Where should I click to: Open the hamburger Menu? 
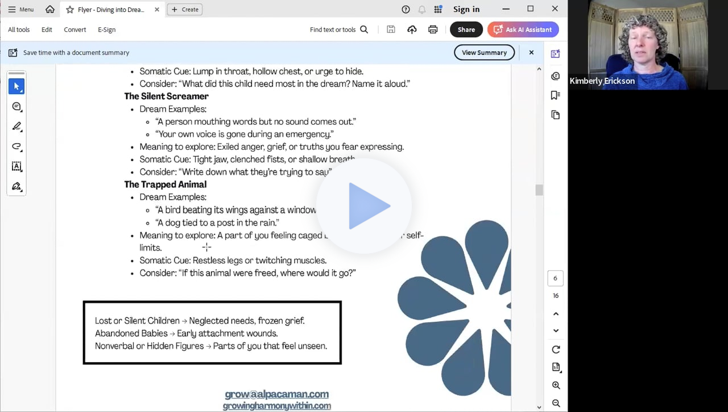click(x=21, y=10)
